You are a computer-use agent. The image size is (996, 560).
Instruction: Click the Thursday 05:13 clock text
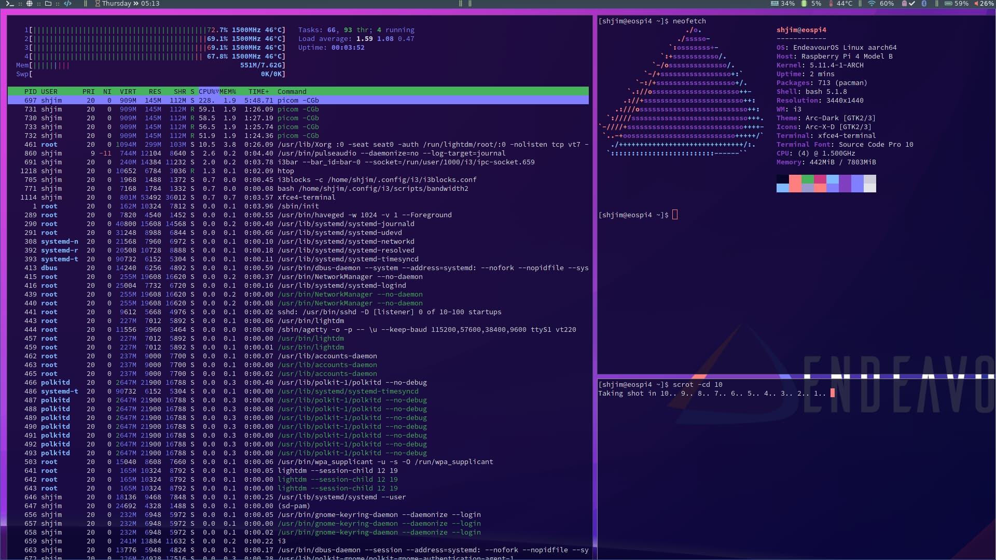point(131,4)
